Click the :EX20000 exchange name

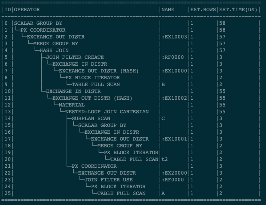tap(174, 173)
